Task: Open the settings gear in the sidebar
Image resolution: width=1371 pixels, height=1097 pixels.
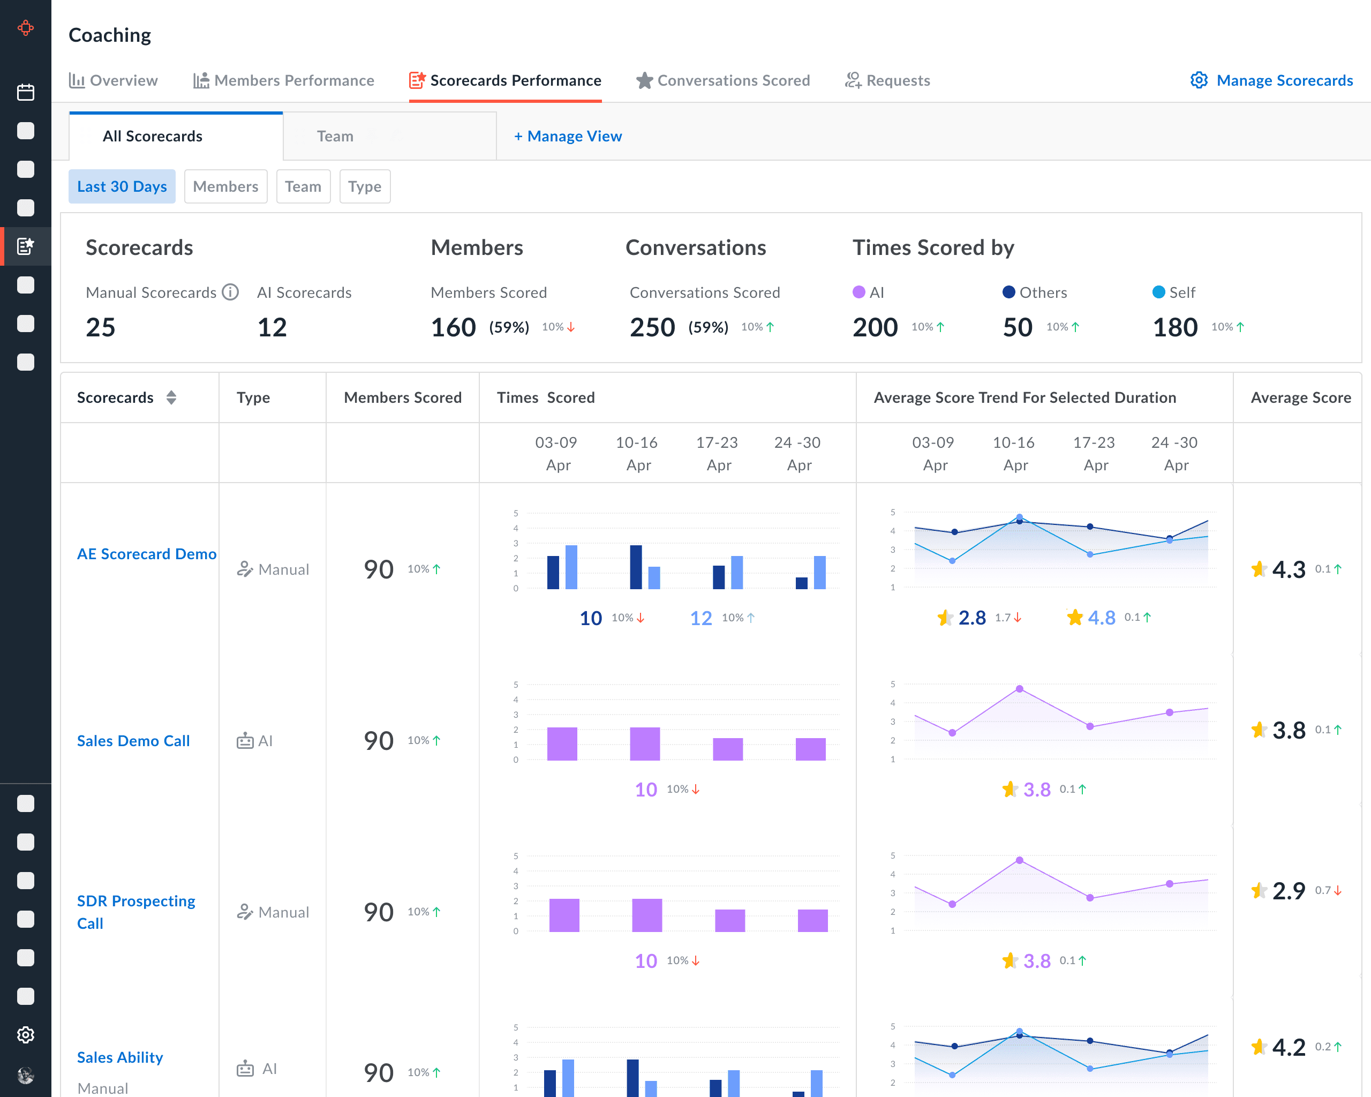Action: pyautogui.click(x=25, y=1035)
